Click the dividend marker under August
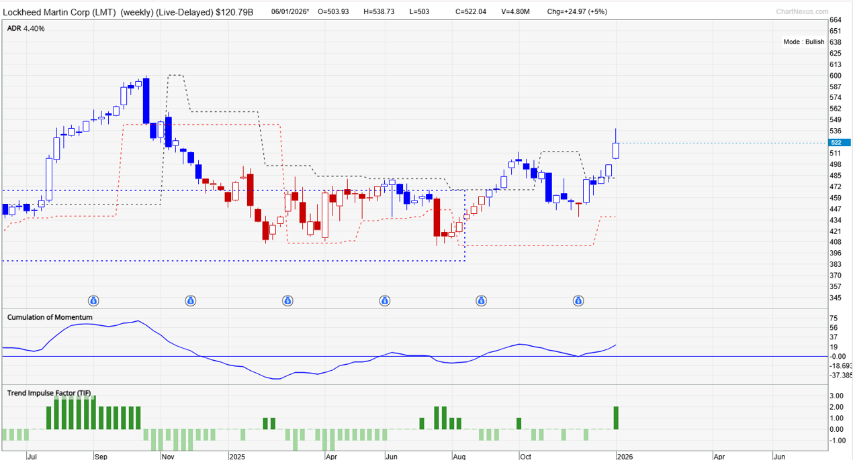This screenshot has width=853, height=460. (x=482, y=300)
